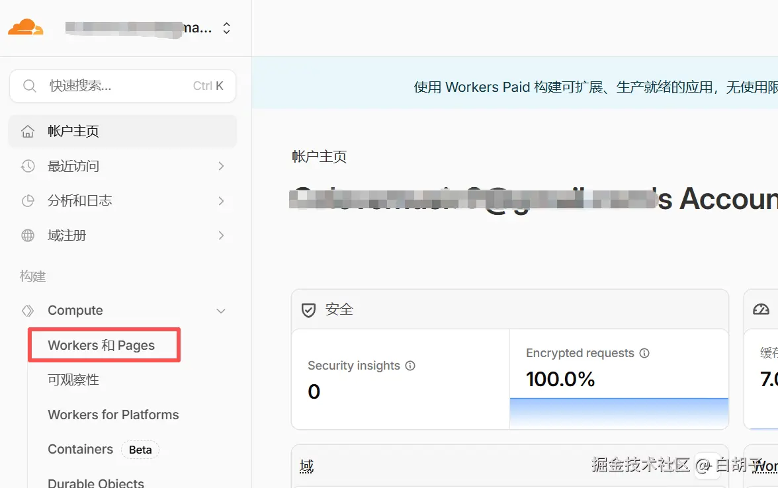
Task: Click the Security insights label
Action: [354, 366]
